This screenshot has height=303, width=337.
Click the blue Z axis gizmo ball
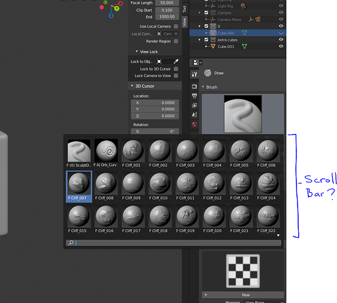[111, 16]
